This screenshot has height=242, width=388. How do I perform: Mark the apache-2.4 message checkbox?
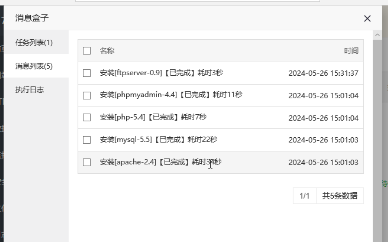click(86, 162)
